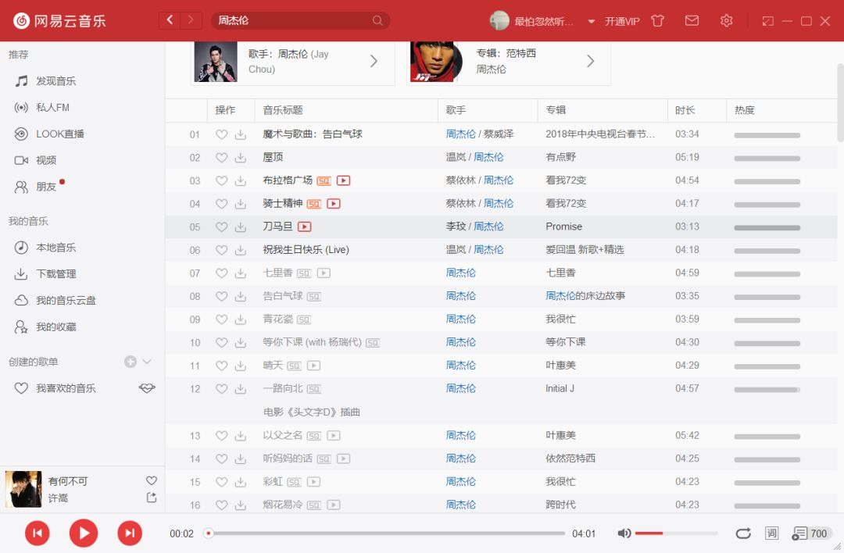Adjust the volume slider
The height and width of the screenshot is (553, 844).
pyautogui.click(x=676, y=533)
